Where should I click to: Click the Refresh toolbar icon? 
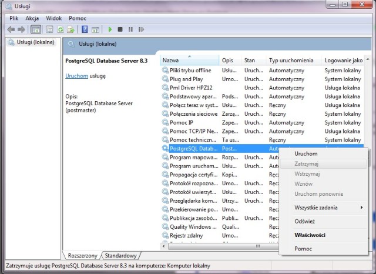coord(60,29)
